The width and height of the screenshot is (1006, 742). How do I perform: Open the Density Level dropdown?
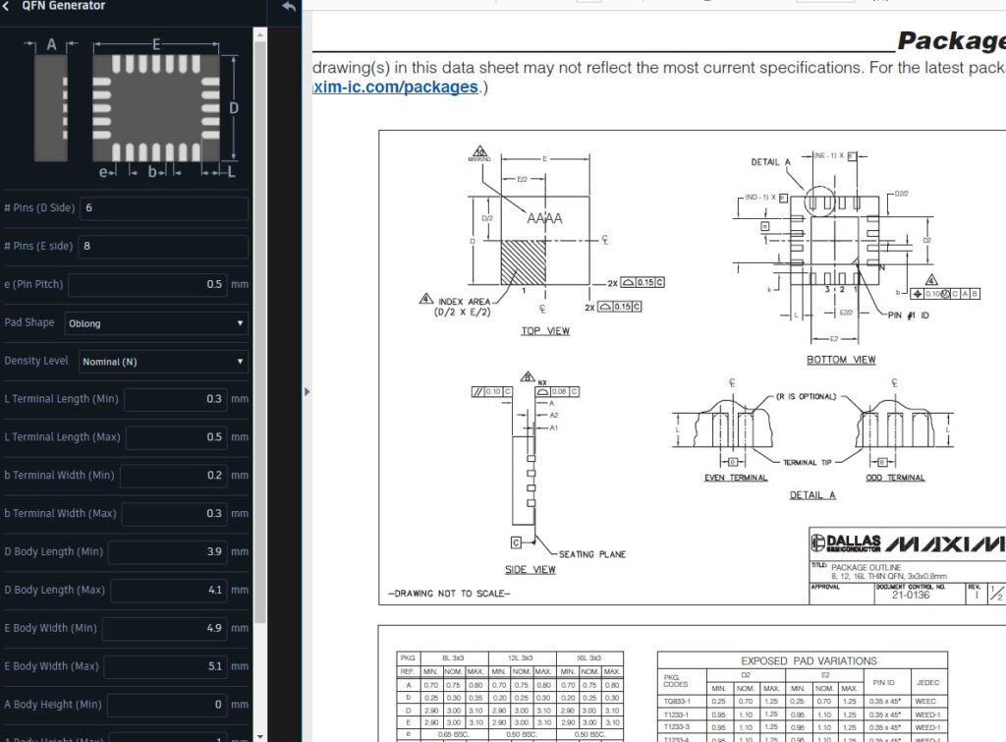coord(163,362)
